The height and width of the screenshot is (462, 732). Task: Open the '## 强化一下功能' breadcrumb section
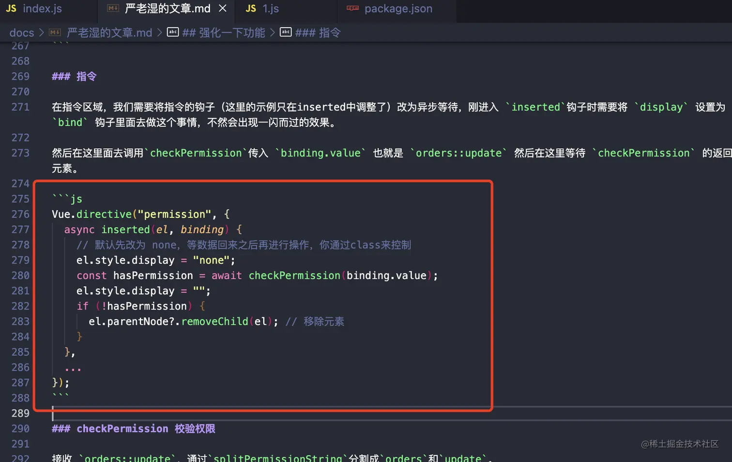223,32
